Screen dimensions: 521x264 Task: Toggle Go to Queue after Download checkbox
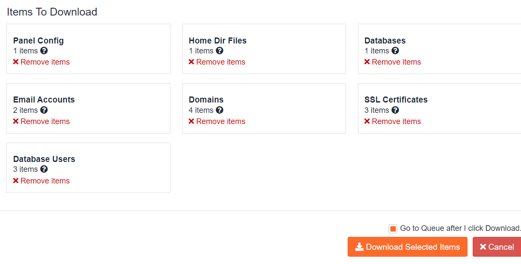point(393,229)
